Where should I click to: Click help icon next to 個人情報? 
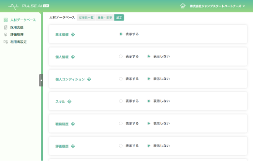click(x=73, y=57)
